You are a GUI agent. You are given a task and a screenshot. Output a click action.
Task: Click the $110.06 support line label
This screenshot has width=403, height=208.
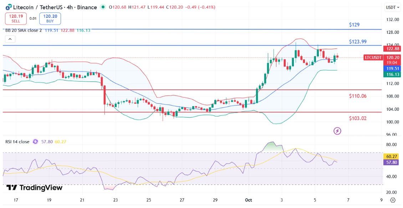click(358, 96)
